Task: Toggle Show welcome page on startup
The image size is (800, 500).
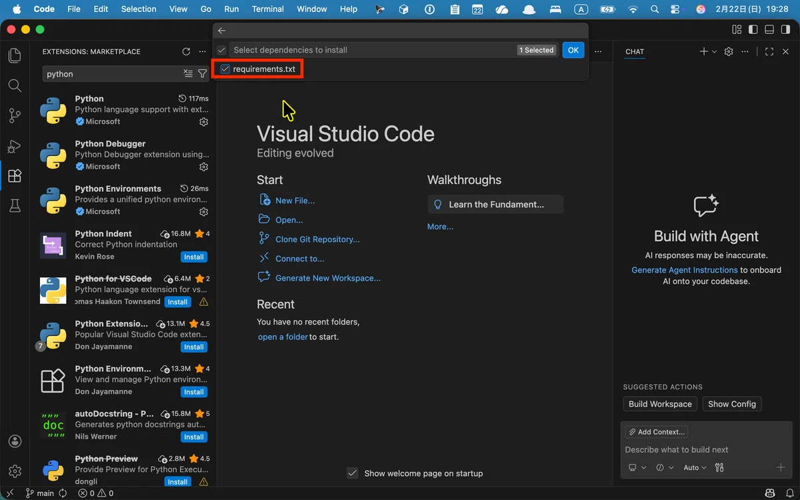Action: [353, 473]
